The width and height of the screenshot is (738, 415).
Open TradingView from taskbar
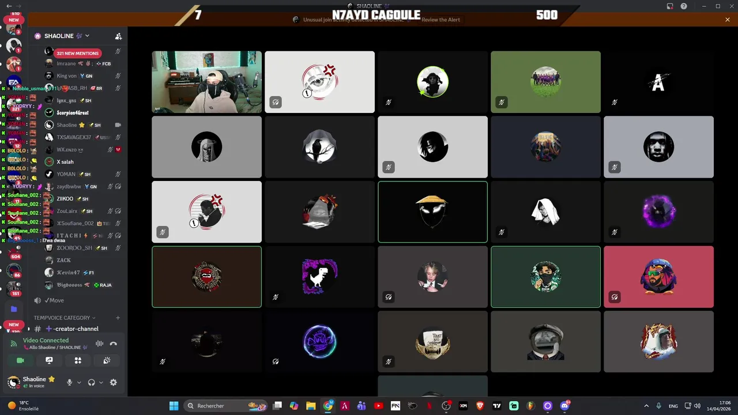pos(497,406)
